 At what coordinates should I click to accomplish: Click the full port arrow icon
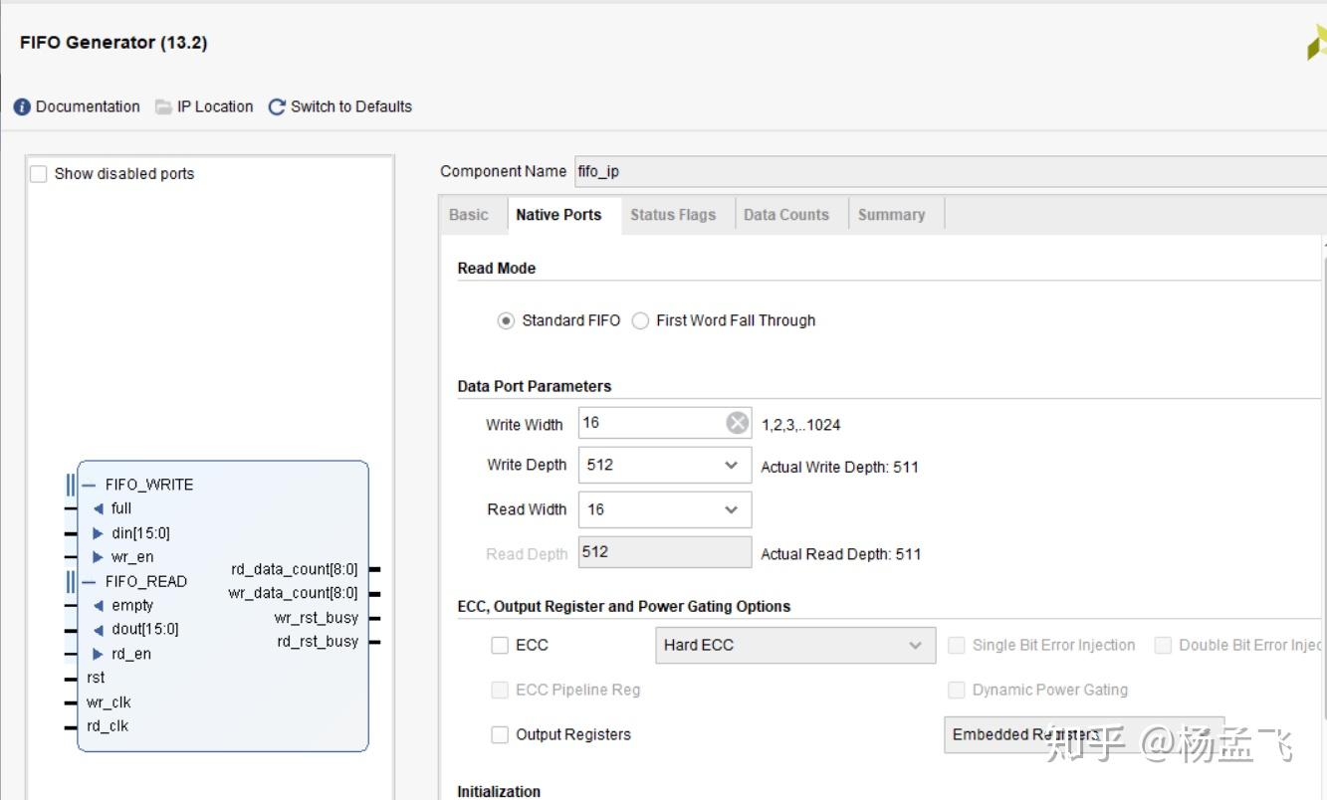coord(98,509)
